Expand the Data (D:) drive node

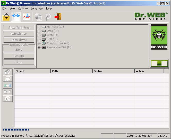point(39,31)
